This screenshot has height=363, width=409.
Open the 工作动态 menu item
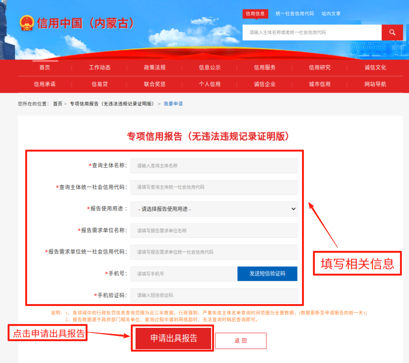100,67
